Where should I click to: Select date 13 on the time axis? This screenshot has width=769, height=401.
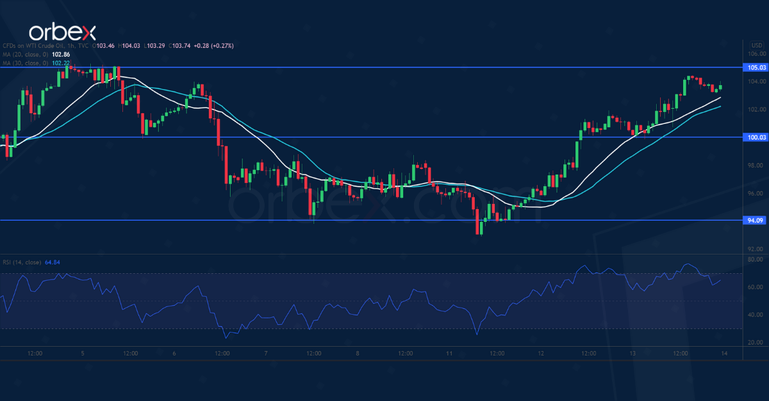pyautogui.click(x=633, y=354)
